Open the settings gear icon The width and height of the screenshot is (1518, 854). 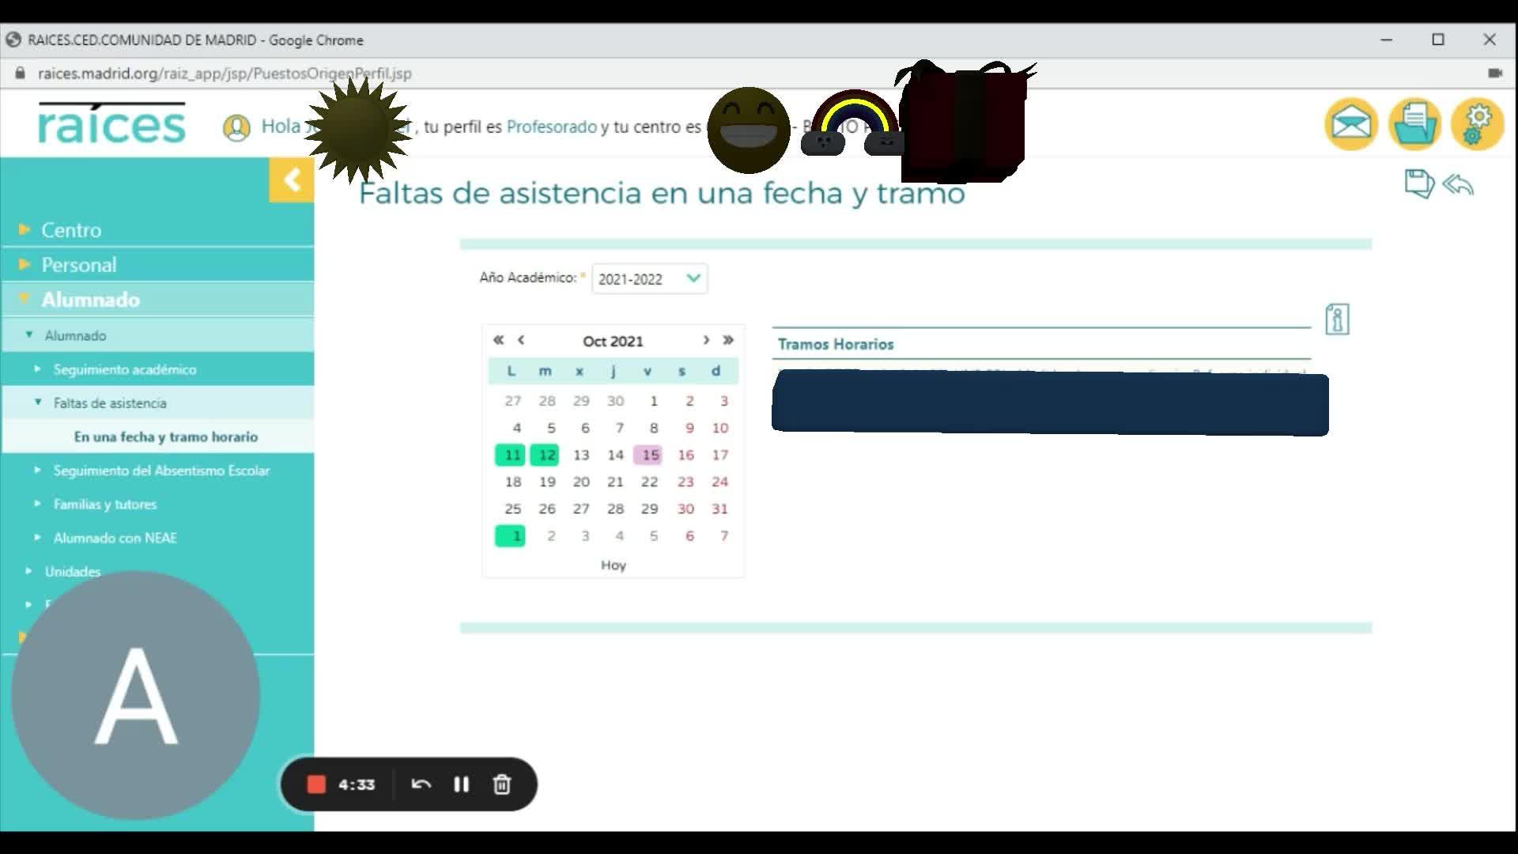pyautogui.click(x=1477, y=124)
